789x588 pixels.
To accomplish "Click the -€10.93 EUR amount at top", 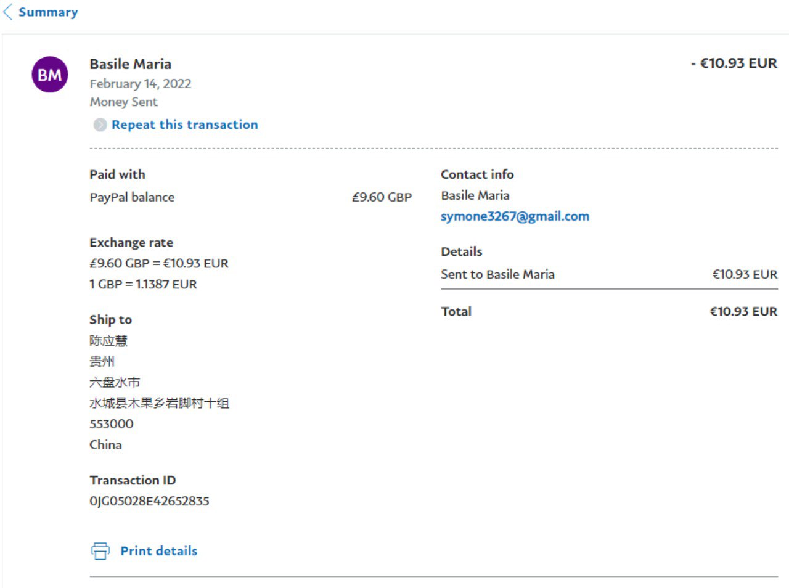I will pos(734,63).
